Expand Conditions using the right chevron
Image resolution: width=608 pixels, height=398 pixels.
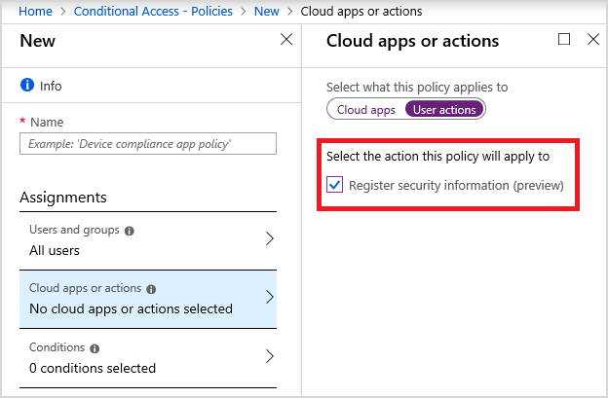click(269, 356)
